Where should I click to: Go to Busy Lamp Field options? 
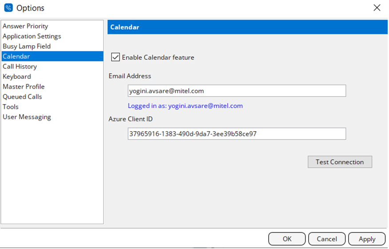click(27, 46)
